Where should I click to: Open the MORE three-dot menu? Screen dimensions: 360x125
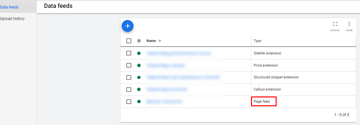[349, 26]
